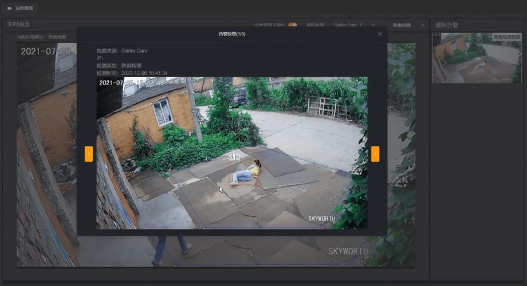Click the 检测时间 timestamp in dialog

tap(132, 73)
